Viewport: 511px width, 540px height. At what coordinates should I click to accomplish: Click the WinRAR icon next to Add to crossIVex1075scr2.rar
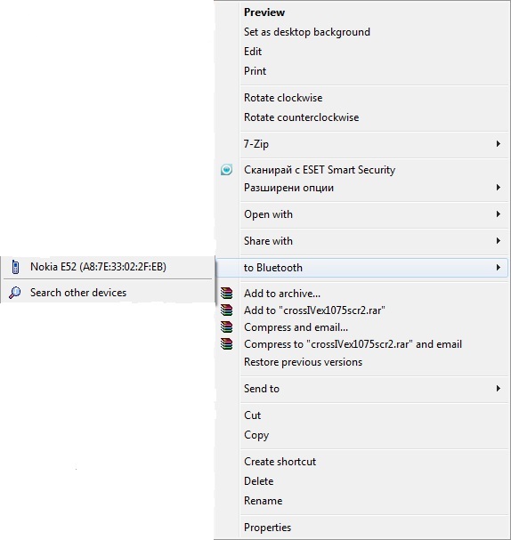(226, 310)
